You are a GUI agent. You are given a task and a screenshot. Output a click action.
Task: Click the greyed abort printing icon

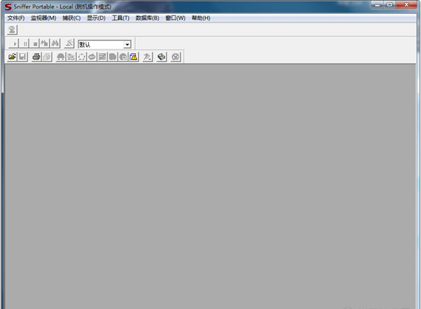click(x=47, y=57)
